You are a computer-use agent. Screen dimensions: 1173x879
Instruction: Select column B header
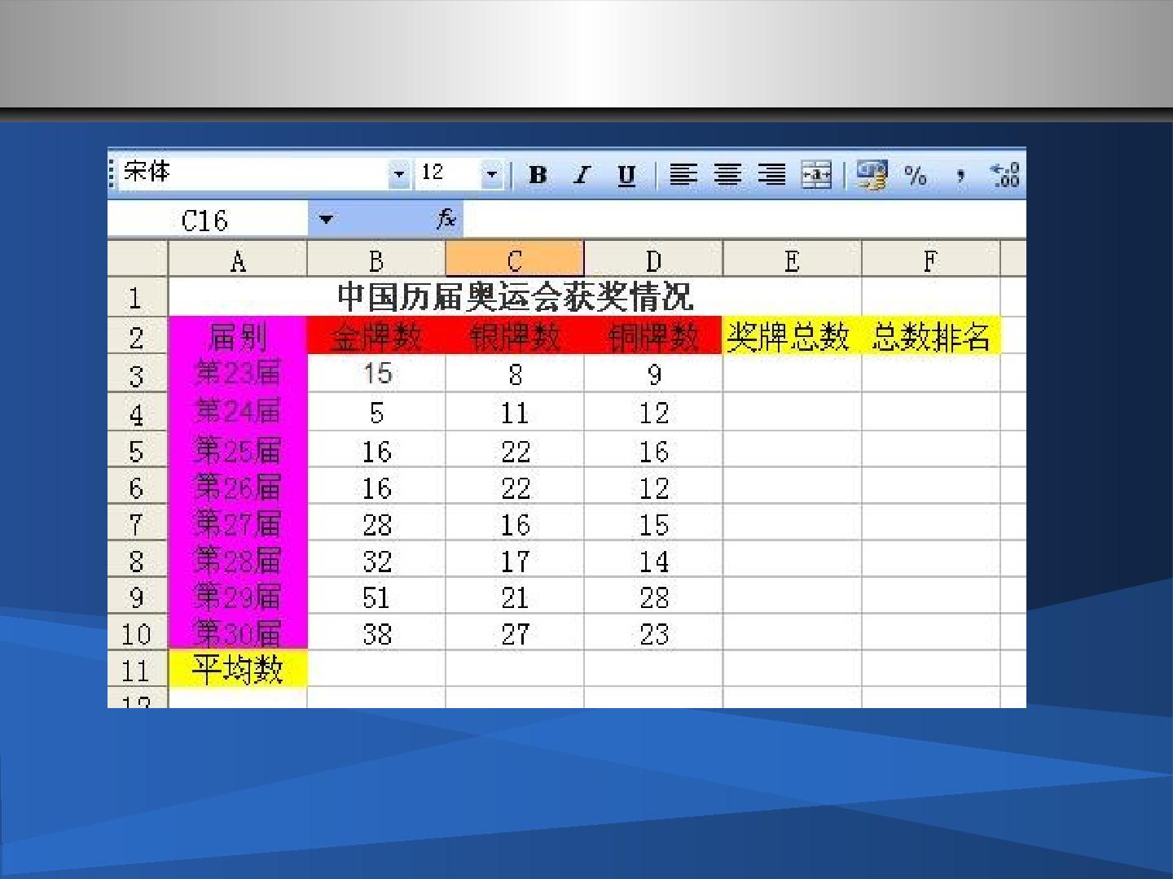376,260
